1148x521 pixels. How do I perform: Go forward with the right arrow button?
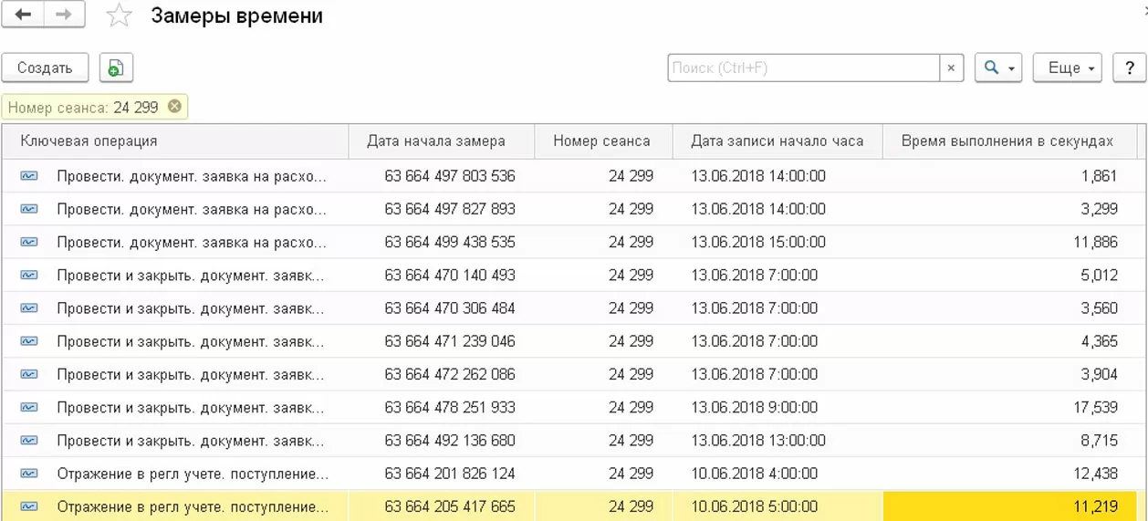64,15
